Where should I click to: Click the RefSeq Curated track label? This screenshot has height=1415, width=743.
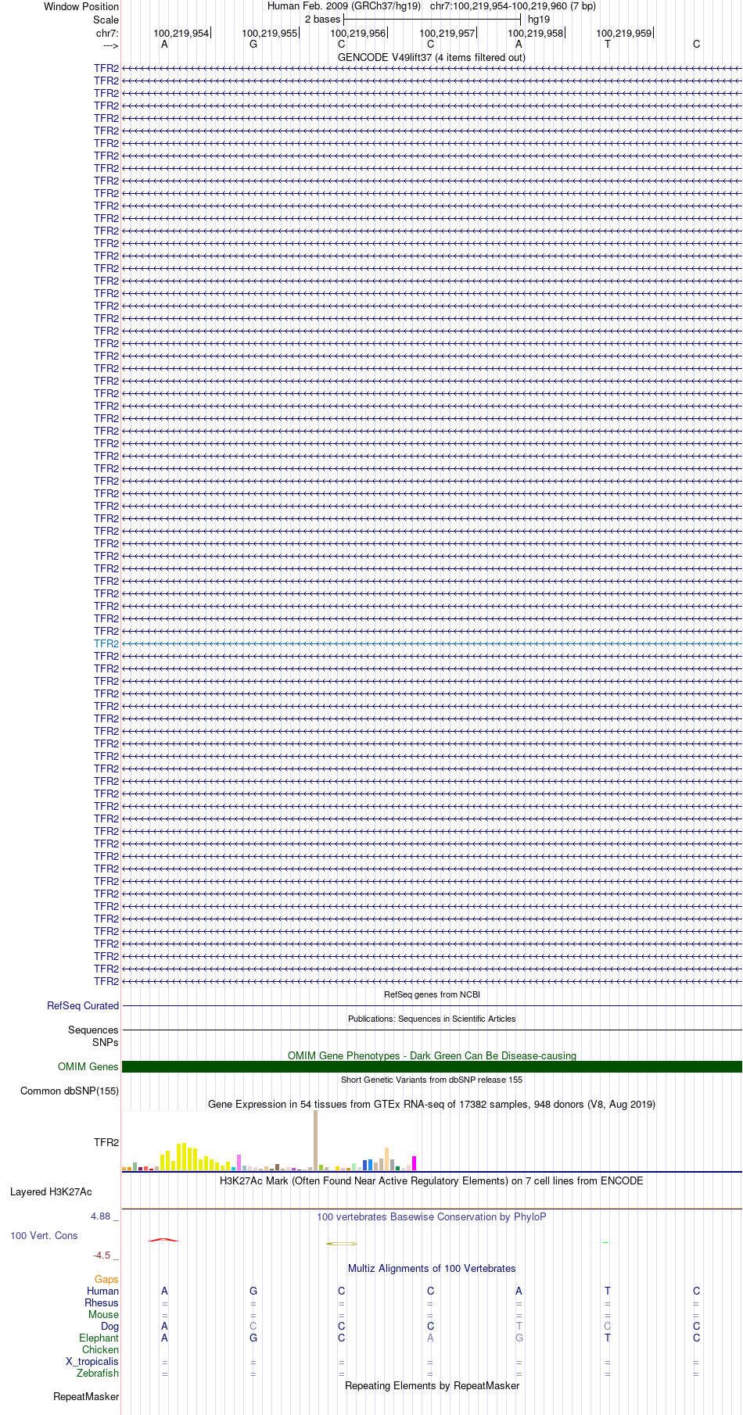[x=83, y=1006]
